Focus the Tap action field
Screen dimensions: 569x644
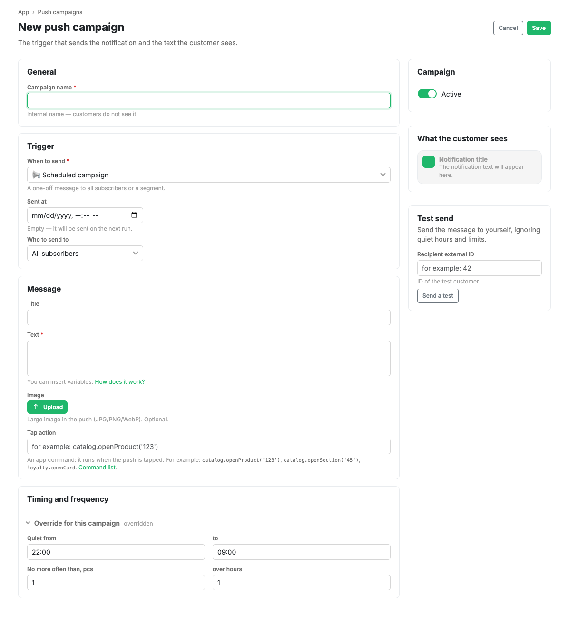click(209, 447)
